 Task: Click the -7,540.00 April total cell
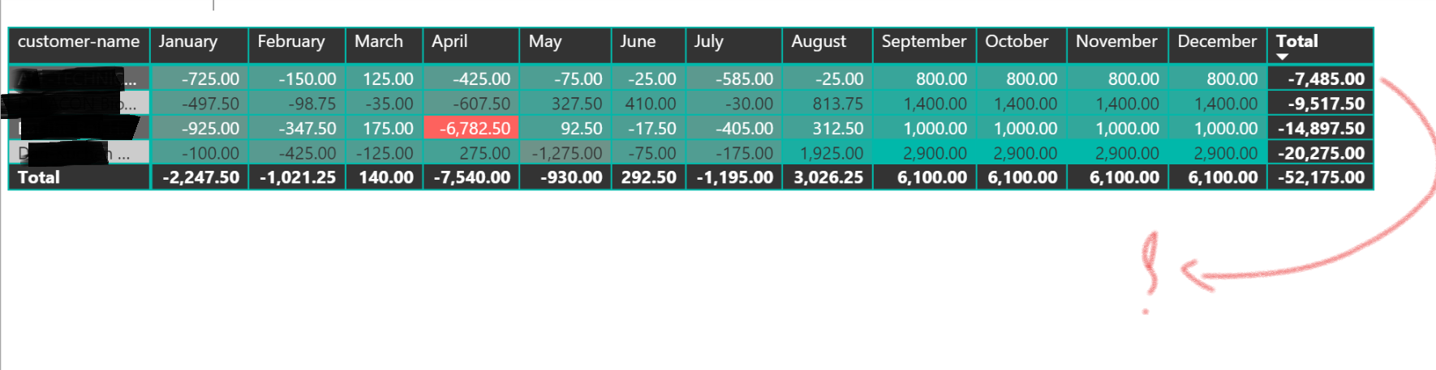(x=471, y=177)
